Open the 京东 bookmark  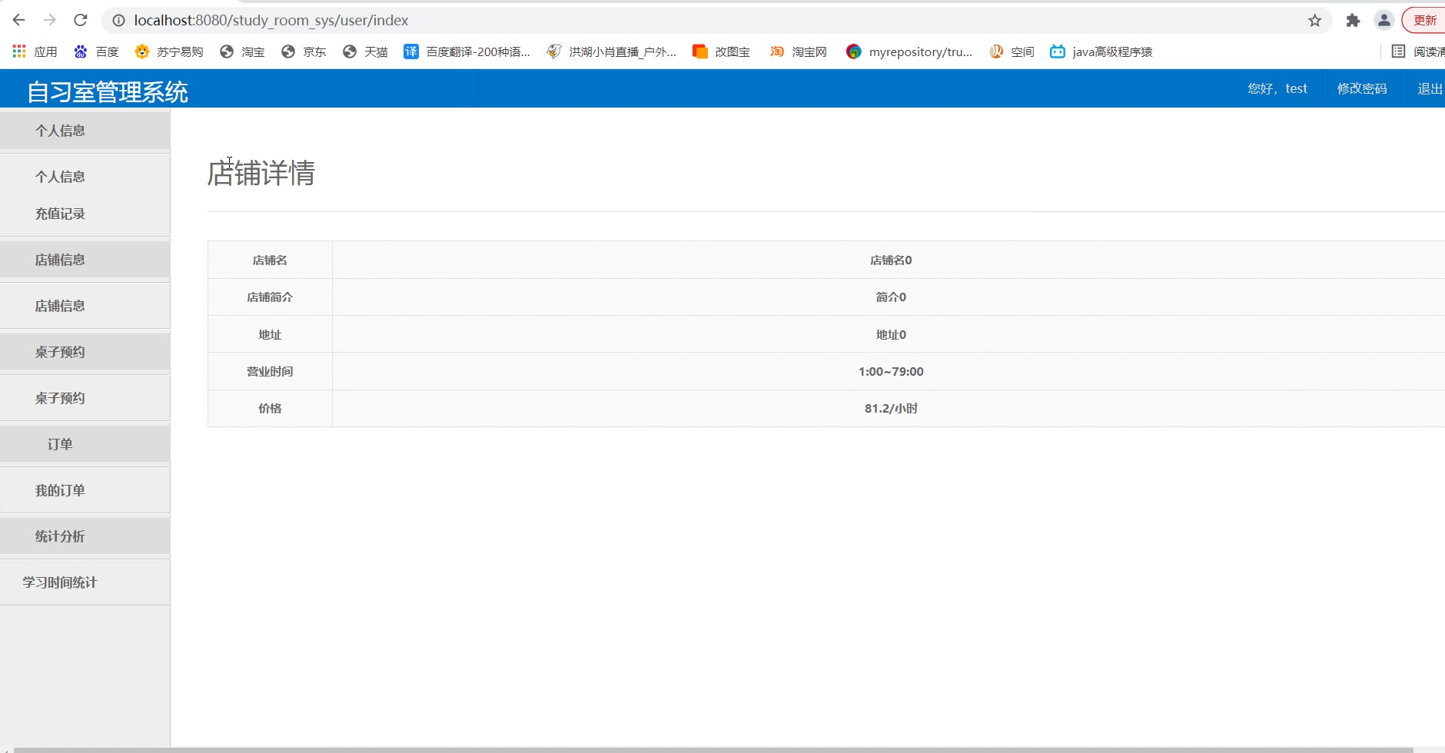tap(304, 51)
